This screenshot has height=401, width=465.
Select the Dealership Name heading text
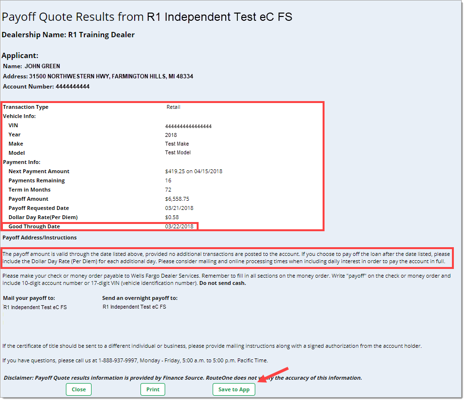68,35
